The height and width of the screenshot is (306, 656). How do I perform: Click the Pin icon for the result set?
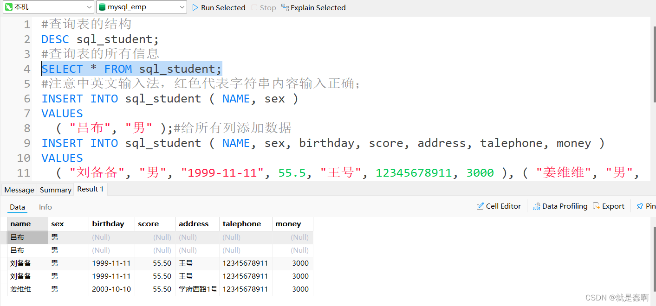tap(640, 206)
